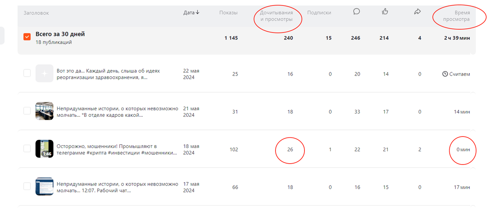
Task: Click the 14 мин watch time value
Action: pyautogui.click(x=462, y=112)
